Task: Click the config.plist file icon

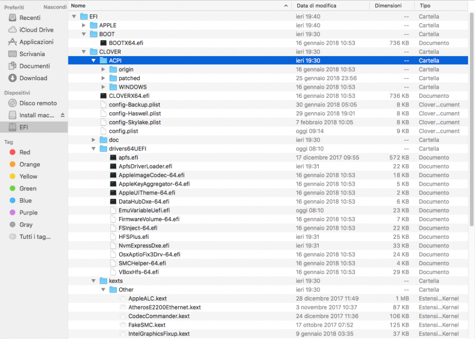Action: click(103, 131)
